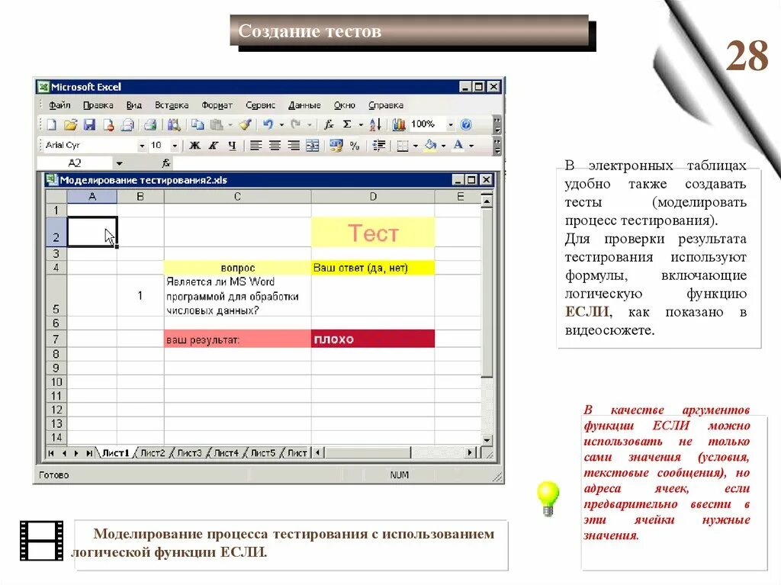Click the Undo arrow icon
The image size is (781, 585).
tap(268, 124)
